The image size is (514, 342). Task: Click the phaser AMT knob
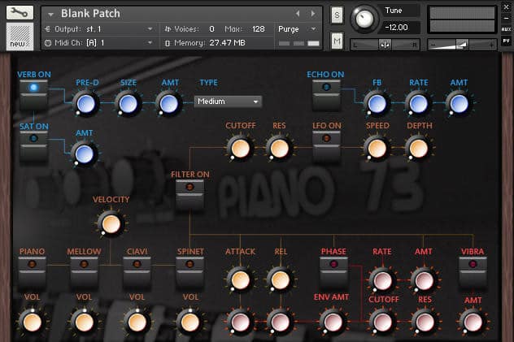click(424, 281)
